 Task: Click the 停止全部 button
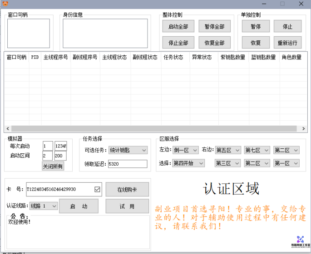[x=178, y=43]
